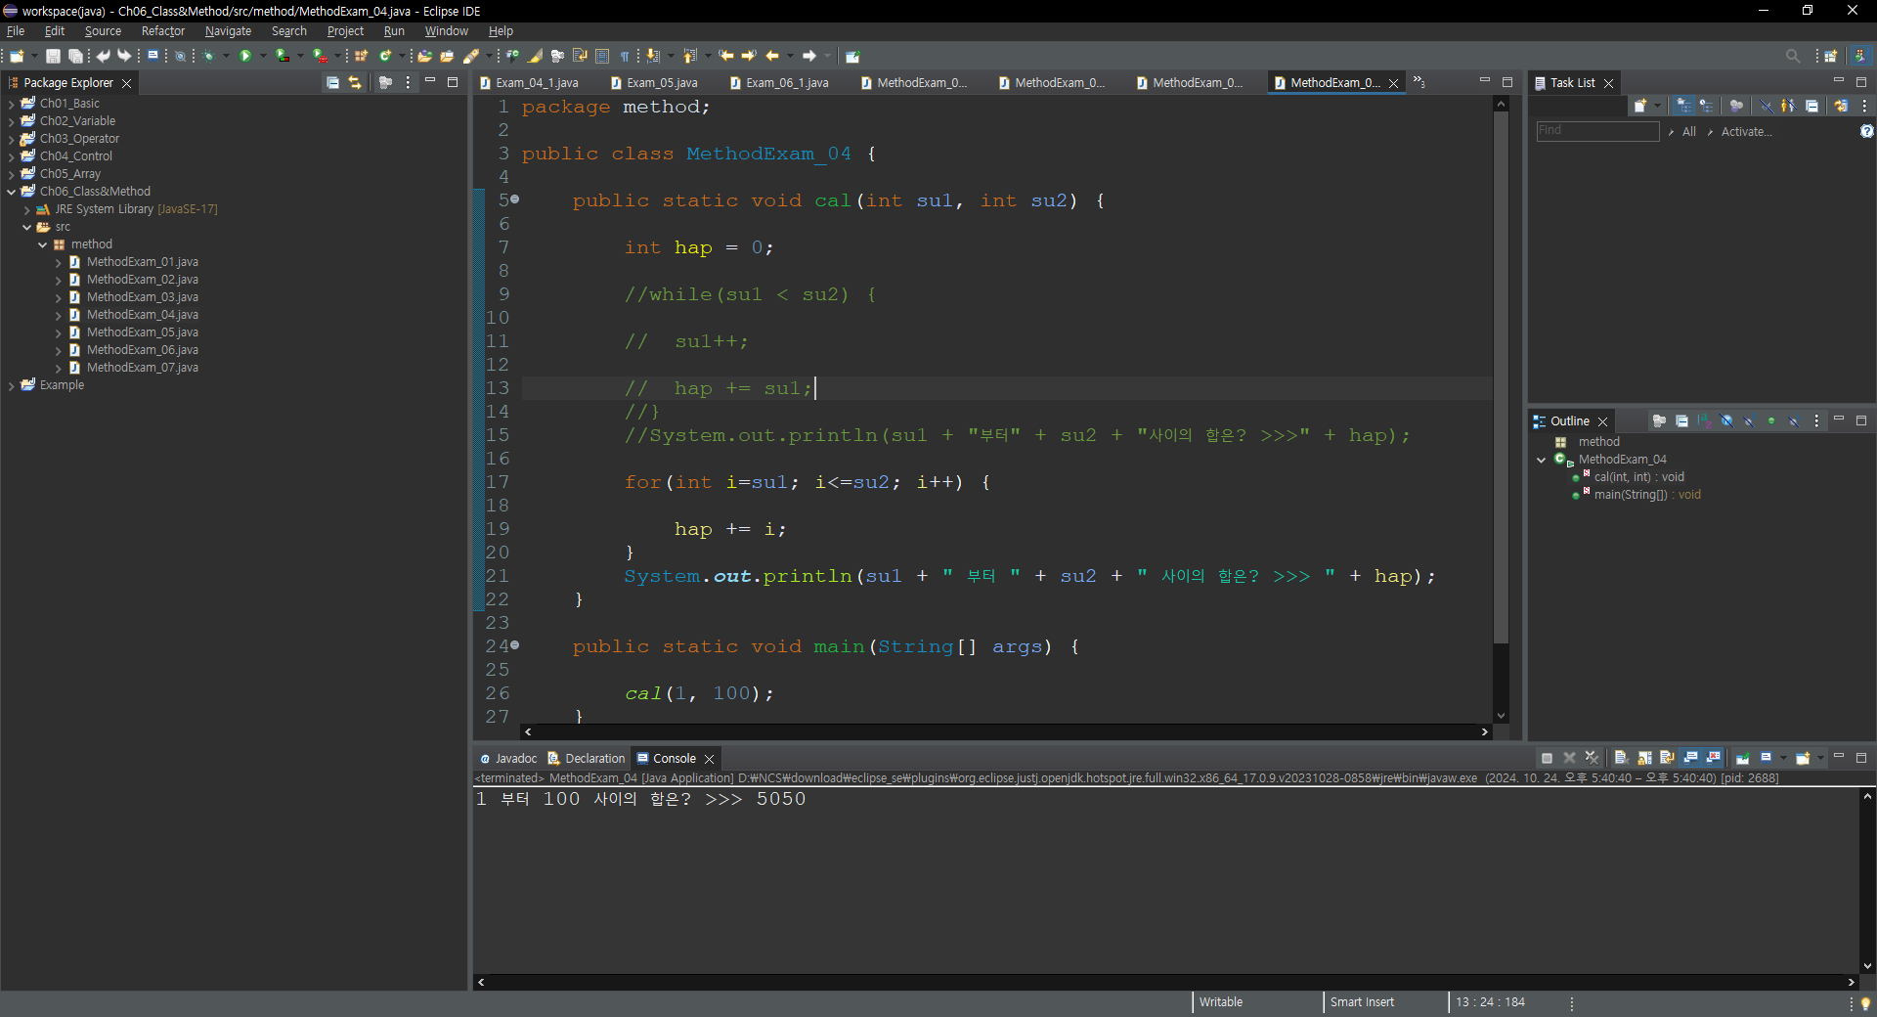
Task: Collapse the method package
Action: [x=42, y=244]
